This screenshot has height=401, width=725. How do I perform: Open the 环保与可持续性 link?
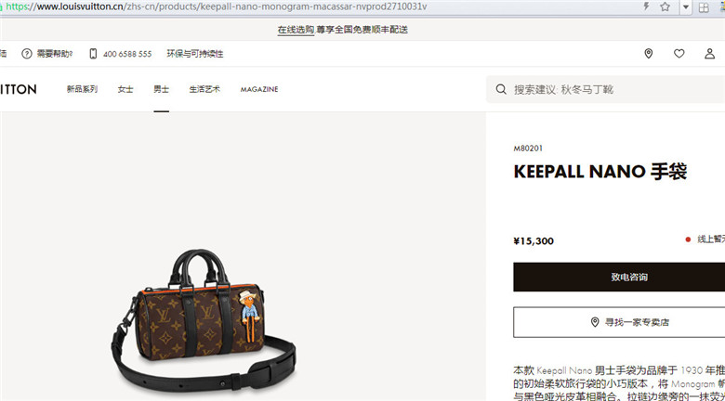[195, 54]
